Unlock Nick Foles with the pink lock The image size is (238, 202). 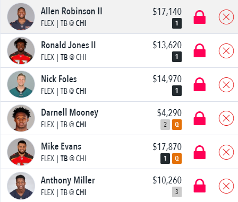click(x=200, y=85)
